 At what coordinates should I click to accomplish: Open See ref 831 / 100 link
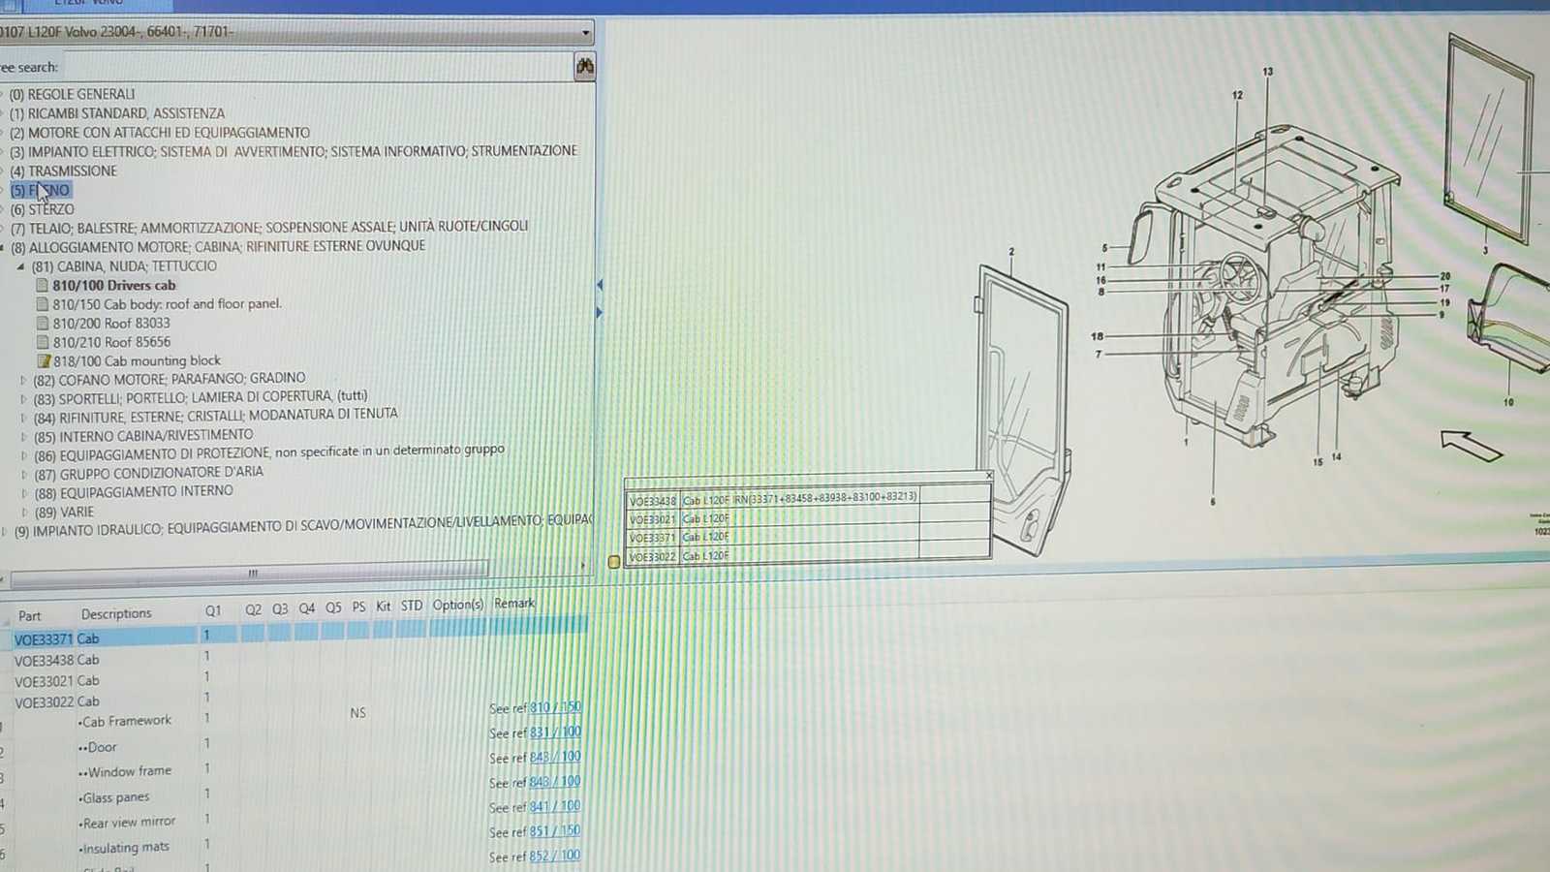click(555, 732)
